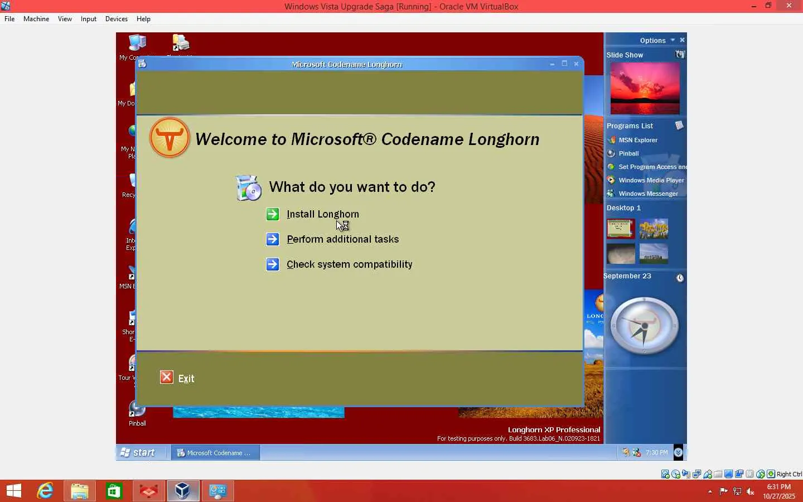This screenshot has height=502, width=803.
Task: Click the 7:30 PM clock in the guest taskbar
Action: [656, 452]
